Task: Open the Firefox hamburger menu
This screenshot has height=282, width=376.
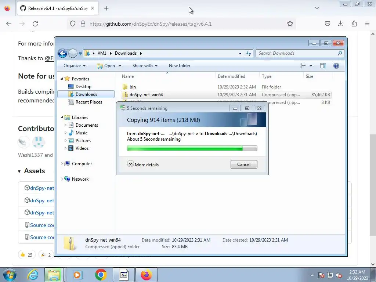Action: (367, 23)
